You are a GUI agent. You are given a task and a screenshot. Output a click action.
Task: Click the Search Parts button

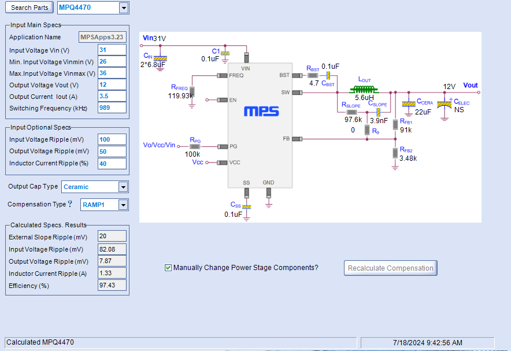point(29,8)
